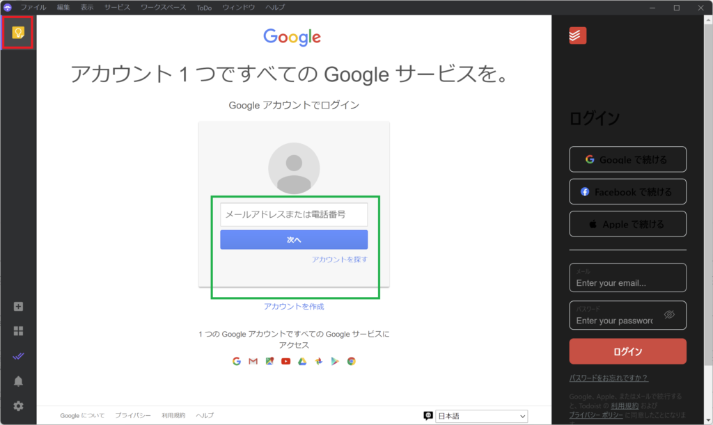Add a new service with the plus icon

tap(18, 307)
